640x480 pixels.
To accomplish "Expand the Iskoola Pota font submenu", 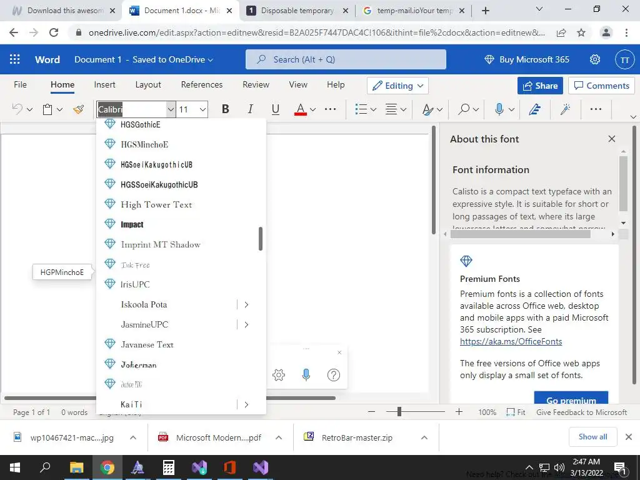I will pos(246,304).
